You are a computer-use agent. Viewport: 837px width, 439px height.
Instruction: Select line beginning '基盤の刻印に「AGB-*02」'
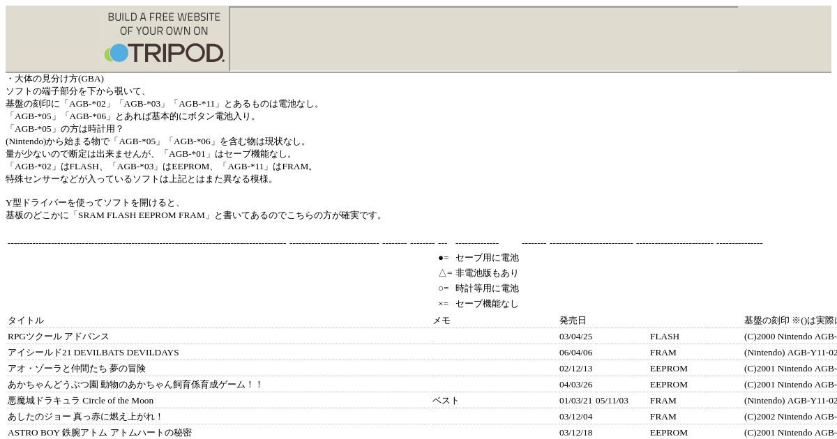coord(164,104)
